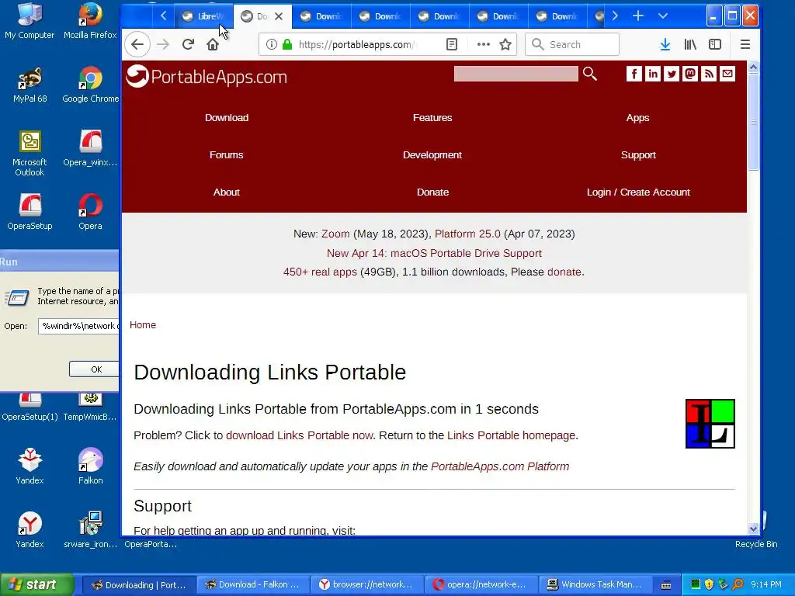Open the PortableApps email newsletter icon

tap(727, 74)
